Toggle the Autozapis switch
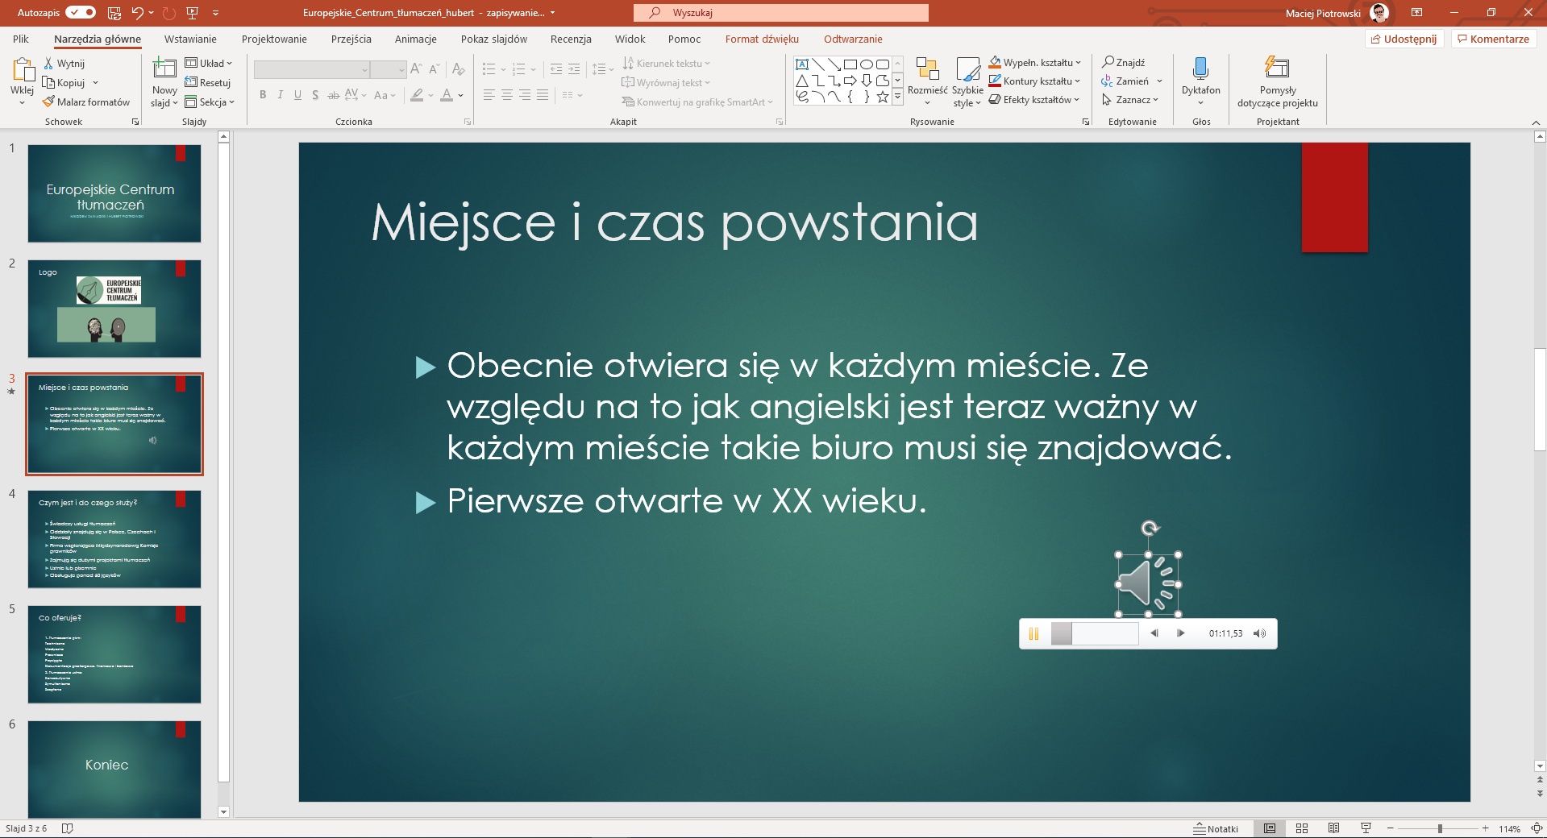The height and width of the screenshot is (838, 1547). (x=81, y=12)
